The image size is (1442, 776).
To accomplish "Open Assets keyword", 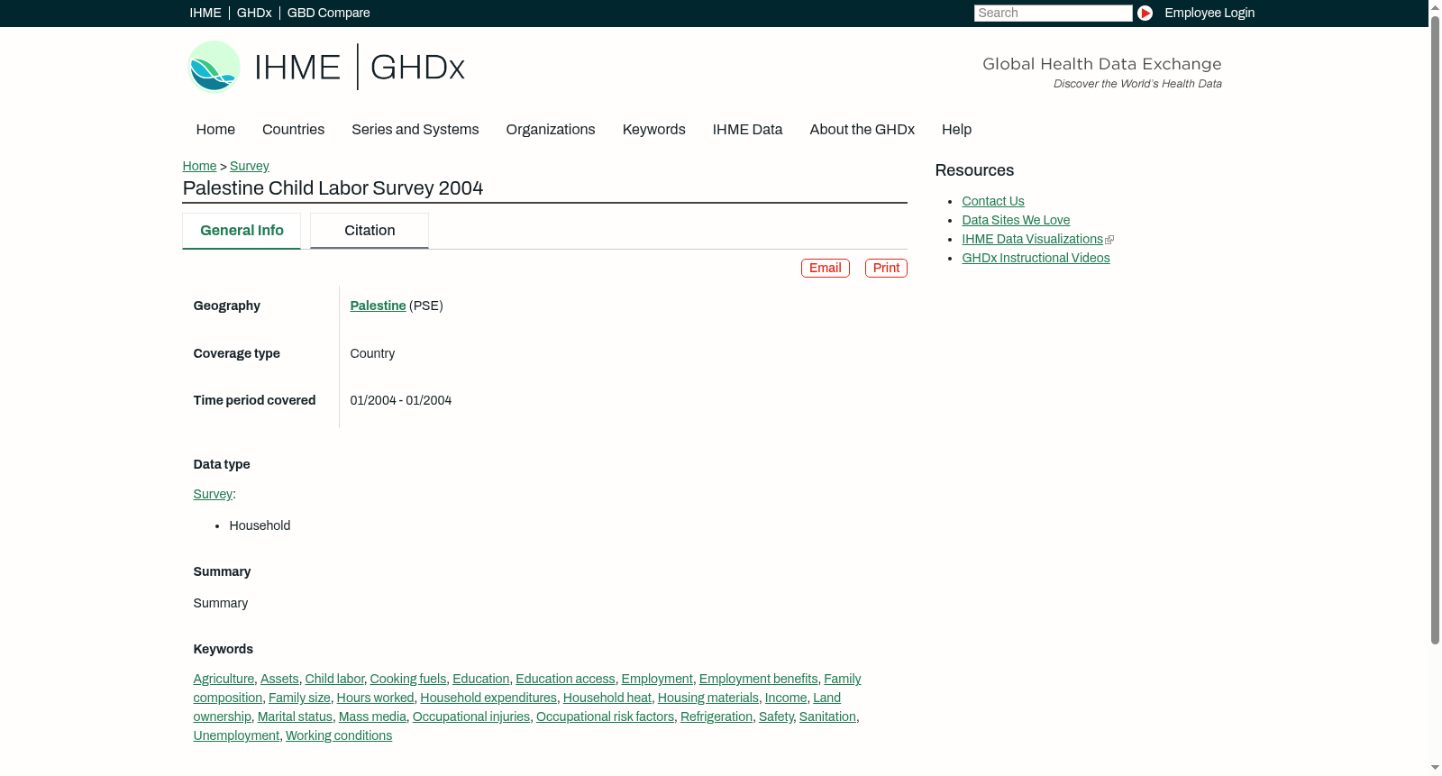I will pos(279,679).
